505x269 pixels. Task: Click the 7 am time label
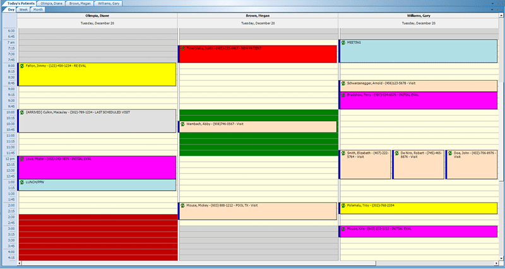(11, 42)
